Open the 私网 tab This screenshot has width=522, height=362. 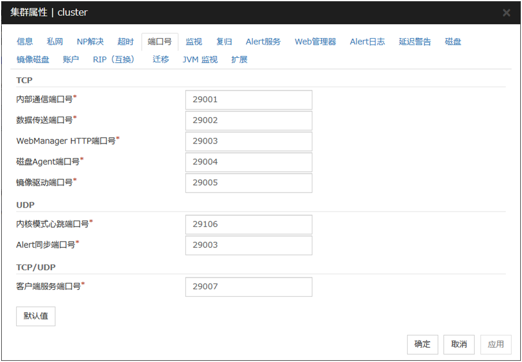(x=55, y=42)
